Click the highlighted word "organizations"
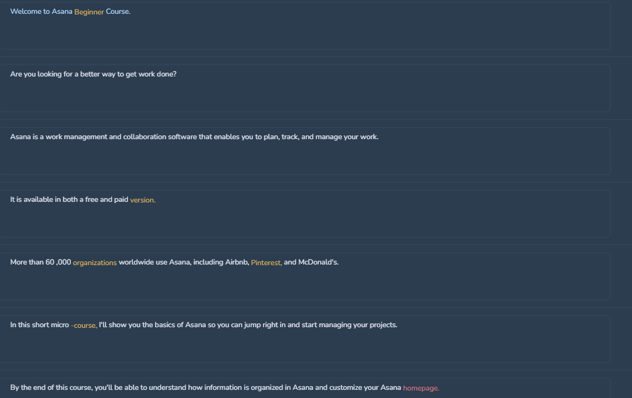 [95, 263]
